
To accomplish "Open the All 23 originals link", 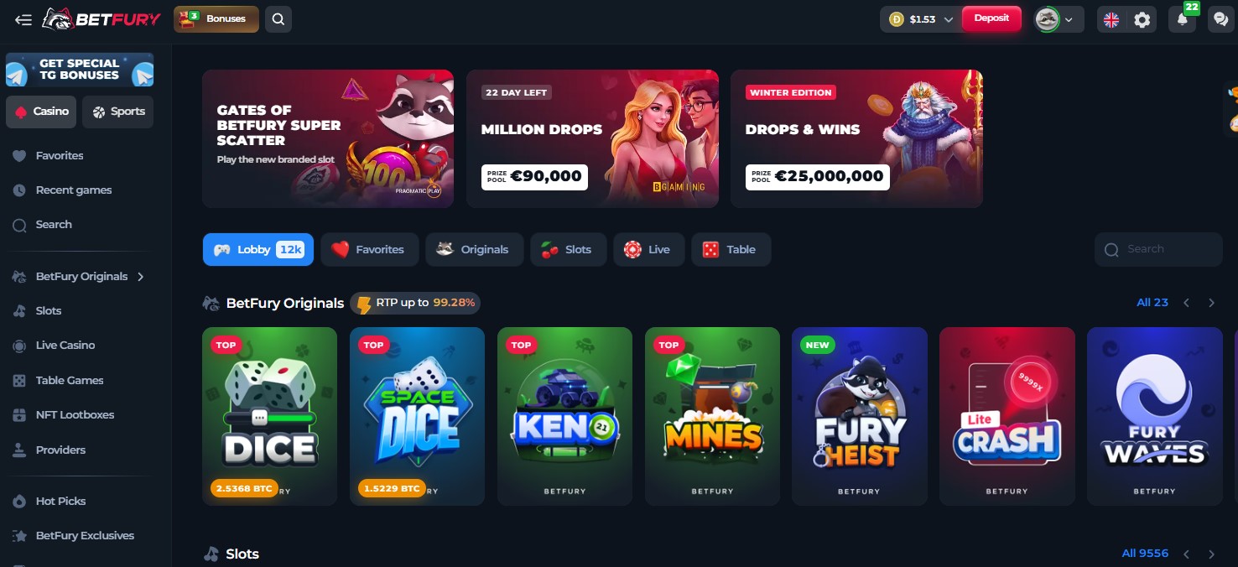I will (1152, 302).
